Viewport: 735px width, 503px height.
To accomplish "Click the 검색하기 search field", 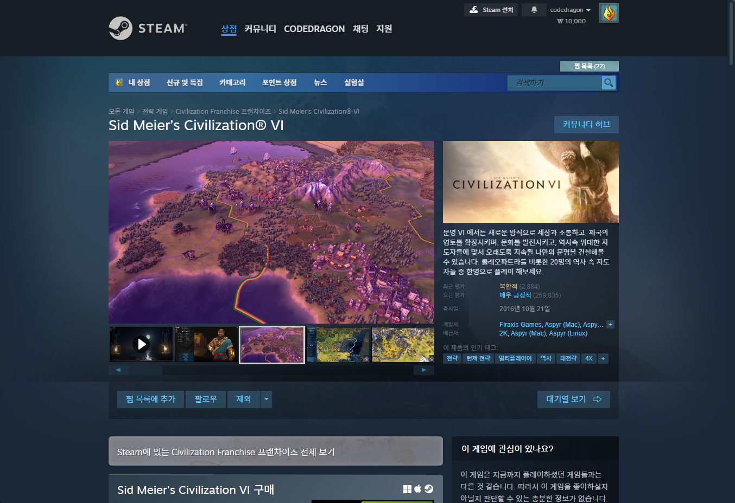I will click(555, 82).
